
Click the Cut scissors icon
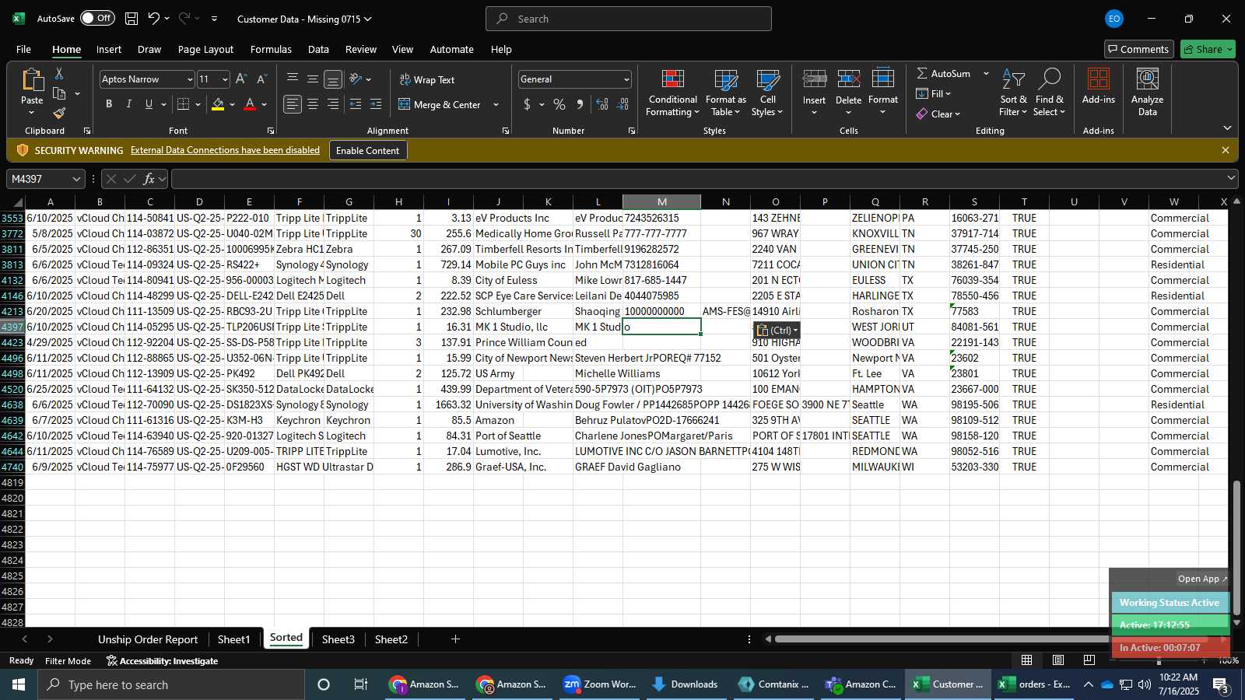[59, 74]
